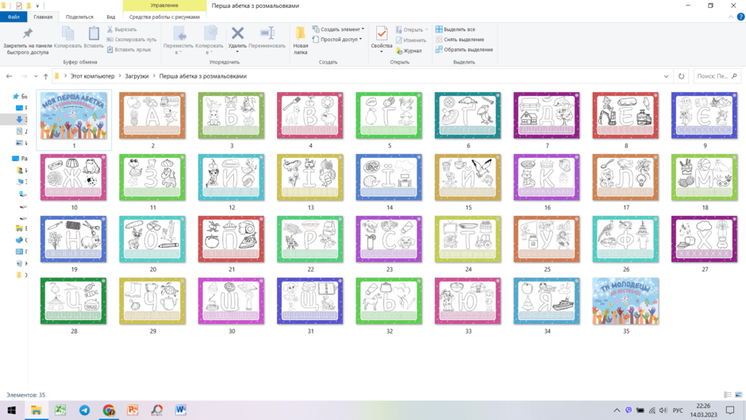Switch to large icons view in status bar
746x420 pixels.
coord(738,395)
